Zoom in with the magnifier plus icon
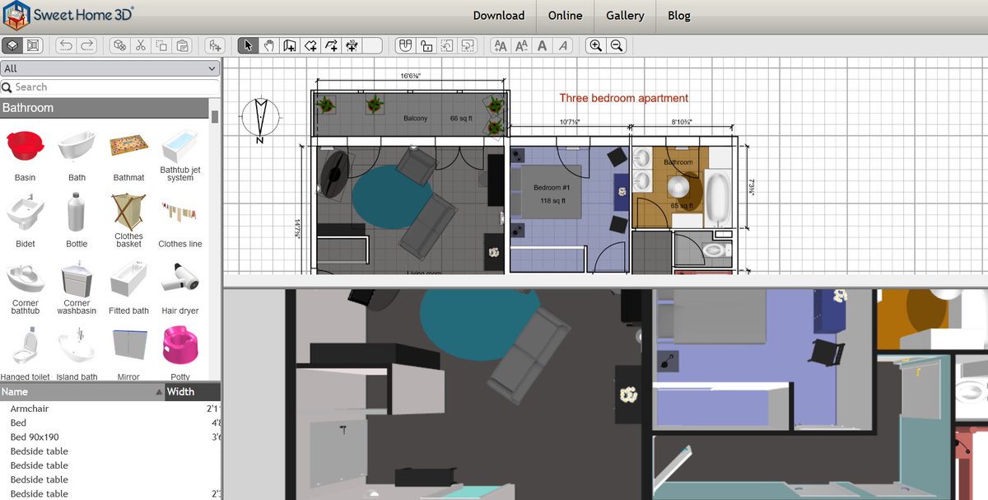Viewport: 988px width, 500px height. [595, 45]
